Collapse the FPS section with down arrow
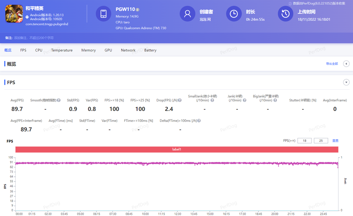 (346, 82)
